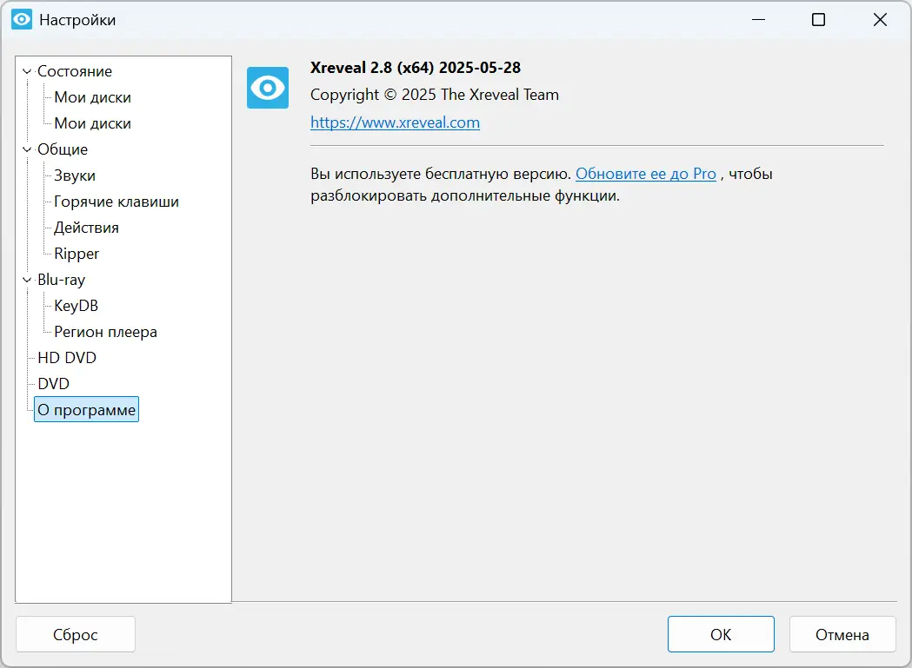This screenshot has width=912, height=668.
Task: Collapse the Общие tree section
Action: (27, 150)
